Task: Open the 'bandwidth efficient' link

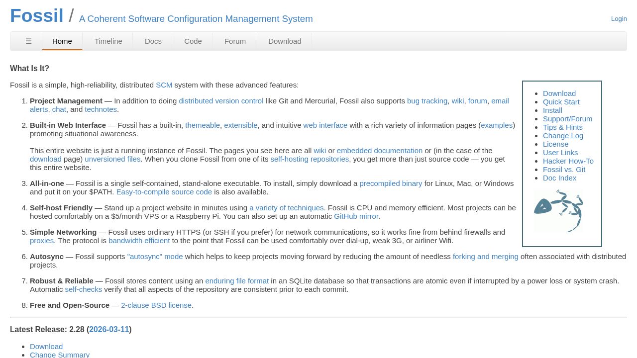Action: pyautogui.click(x=139, y=241)
